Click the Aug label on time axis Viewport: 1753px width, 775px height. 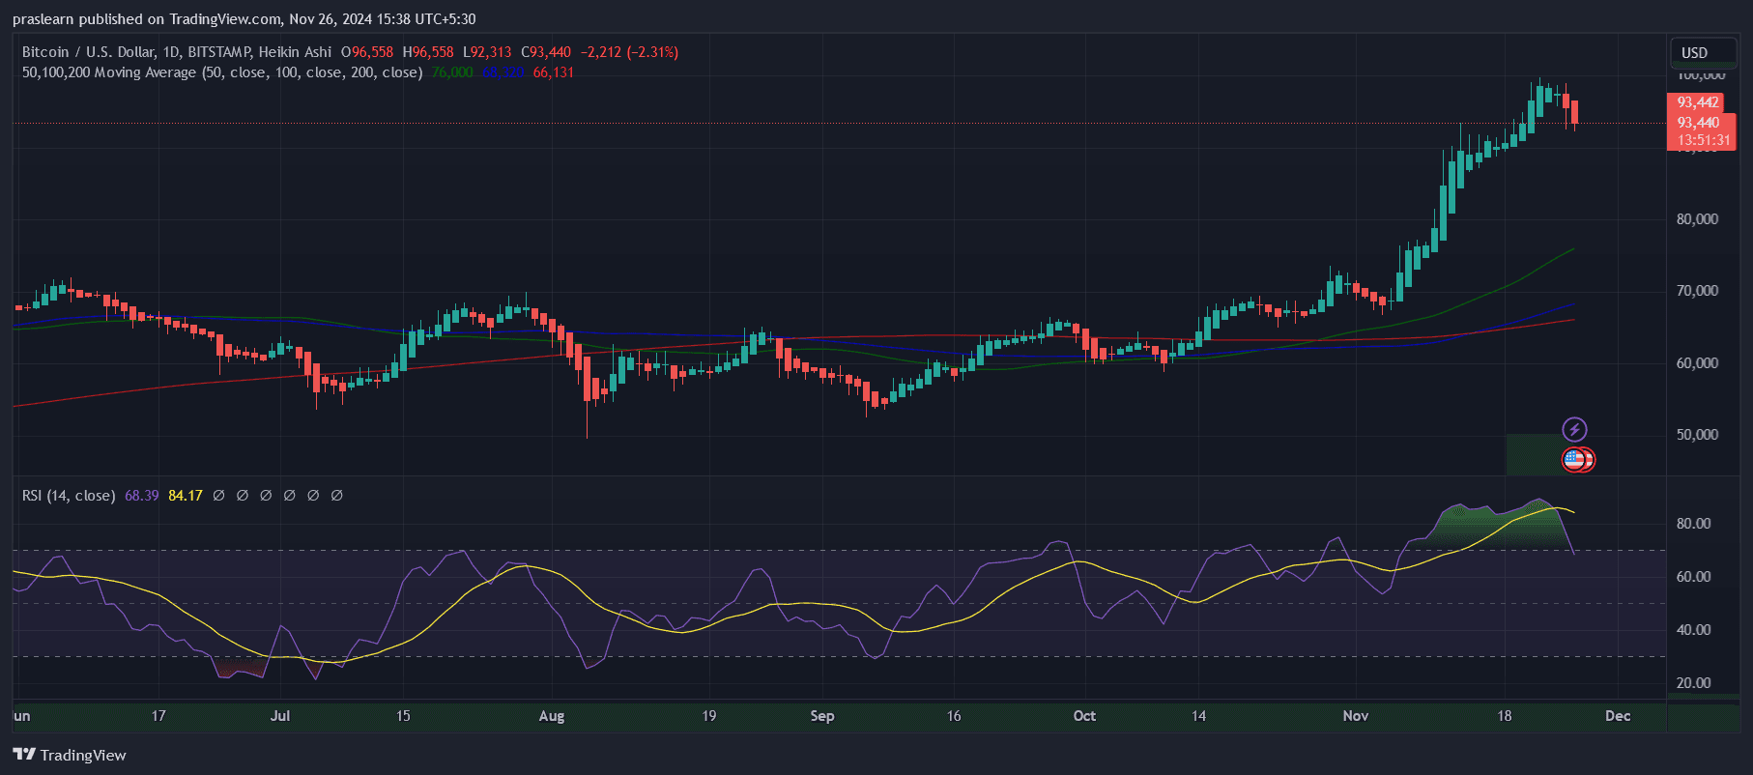click(x=552, y=716)
